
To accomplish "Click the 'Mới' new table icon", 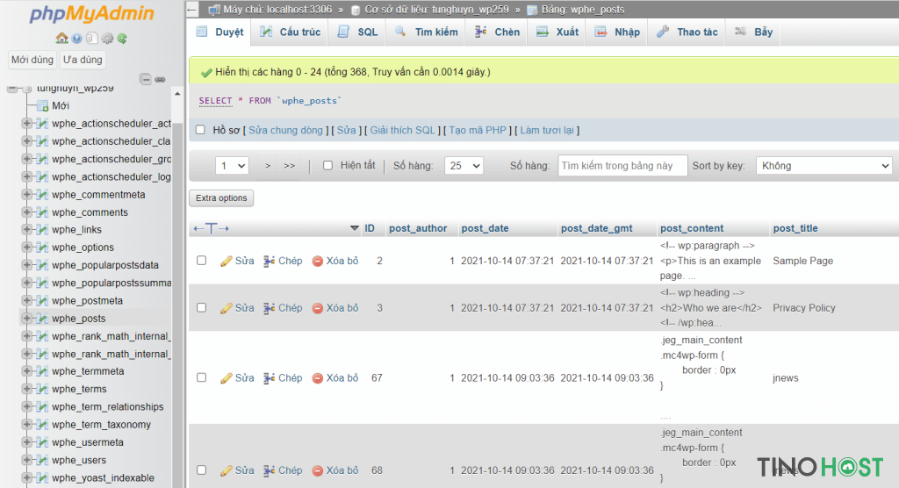I will 42,105.
